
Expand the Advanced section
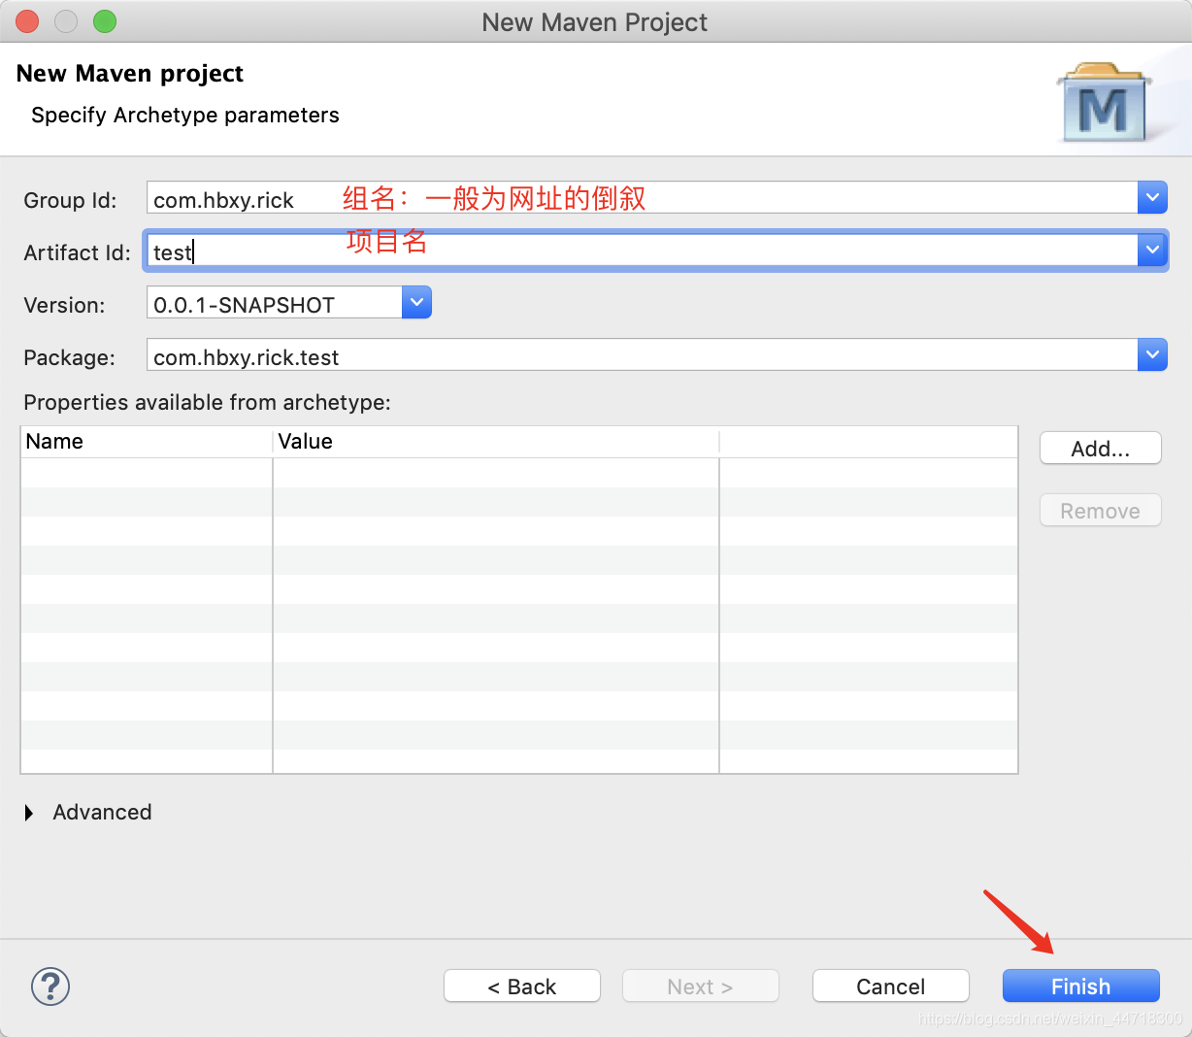click(29, 813)
